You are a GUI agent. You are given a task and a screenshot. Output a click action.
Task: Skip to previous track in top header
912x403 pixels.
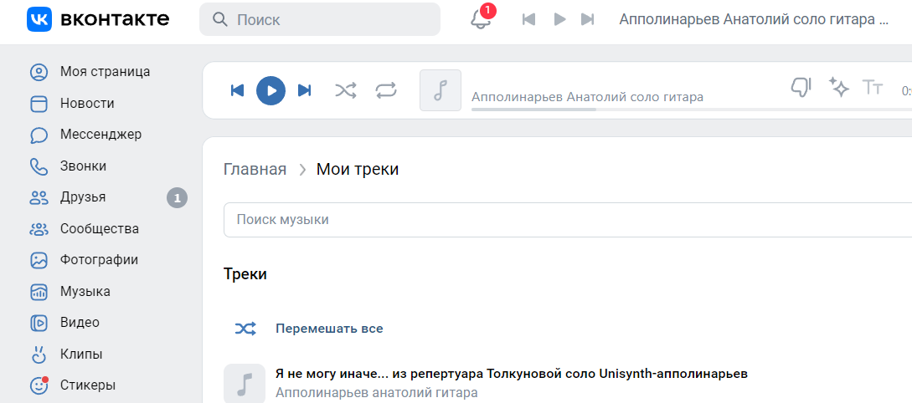(x=528, y=19)
